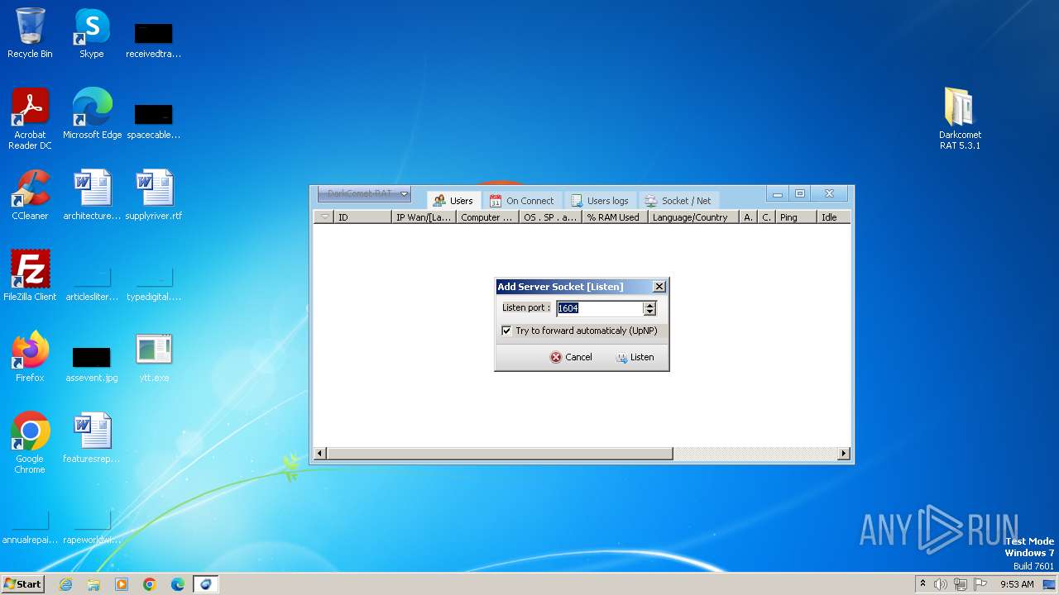Click horizontal scrollbar left arrow
1059x595 pixels.
coord(320,454)
